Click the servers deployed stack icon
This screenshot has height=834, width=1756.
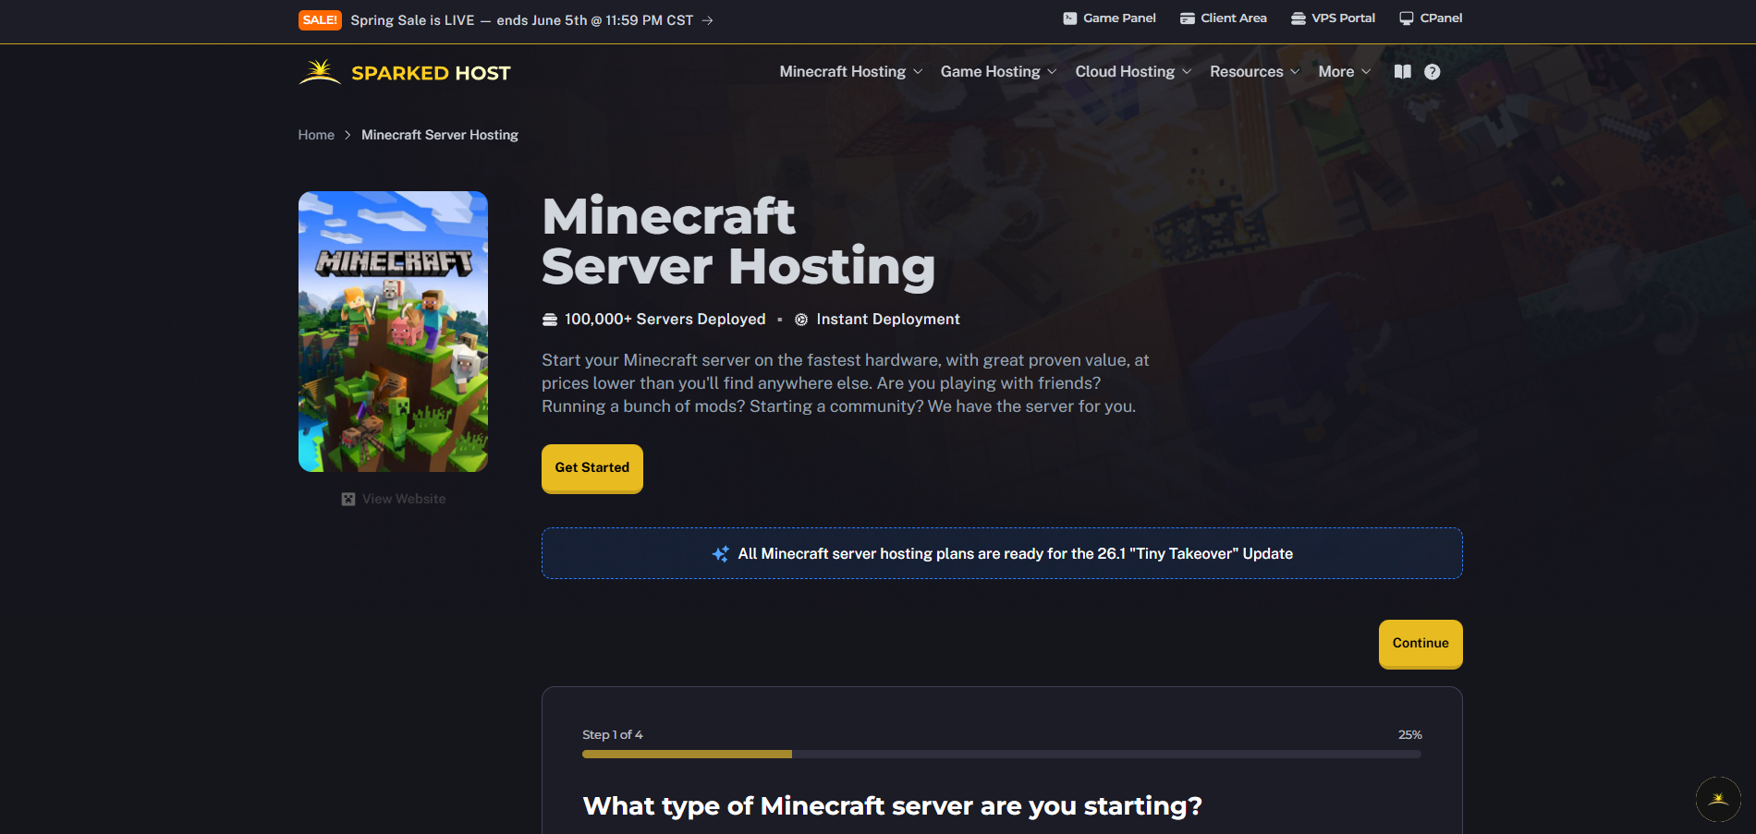(x=550, y=320)
